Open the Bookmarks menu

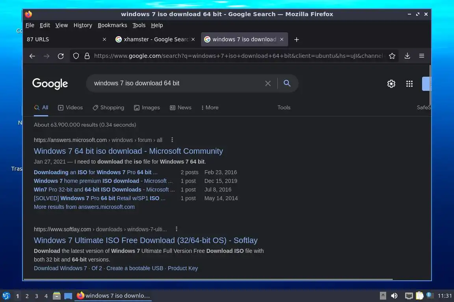(112, 26)
